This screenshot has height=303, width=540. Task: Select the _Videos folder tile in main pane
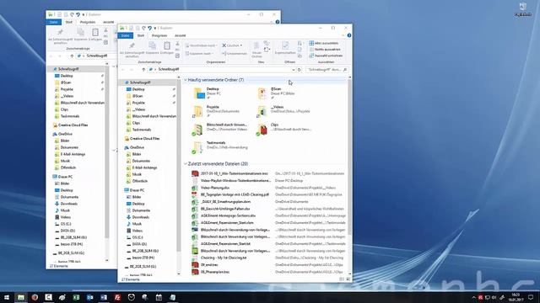[x=284, y=111]
